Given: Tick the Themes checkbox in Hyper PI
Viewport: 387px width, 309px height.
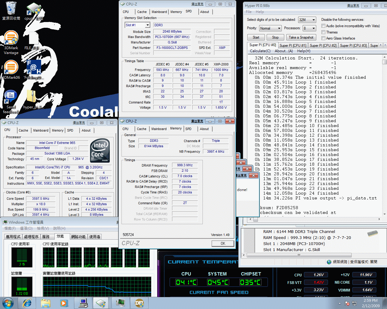Looking at the screenshot, I should pos(323,32).
